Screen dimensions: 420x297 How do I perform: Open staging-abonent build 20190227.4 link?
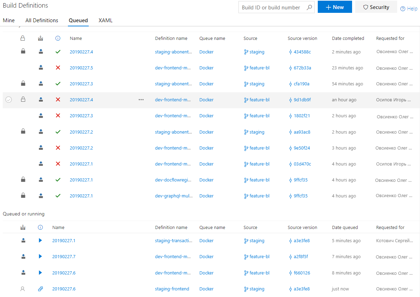(81, 52)
